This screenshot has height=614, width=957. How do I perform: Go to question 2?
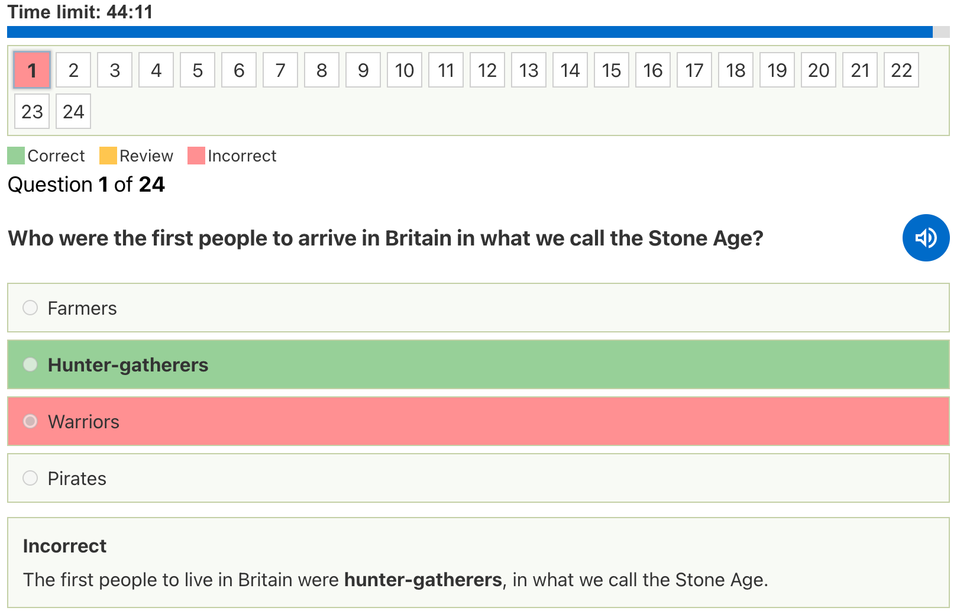pyautogui.click(x=73, y=70)
